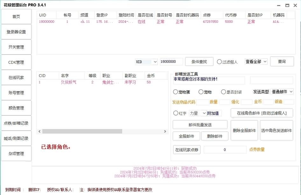Select the 宠物蛋 pet egg option
The width and height of the screenshot is (301, 195).
(176, 92)
